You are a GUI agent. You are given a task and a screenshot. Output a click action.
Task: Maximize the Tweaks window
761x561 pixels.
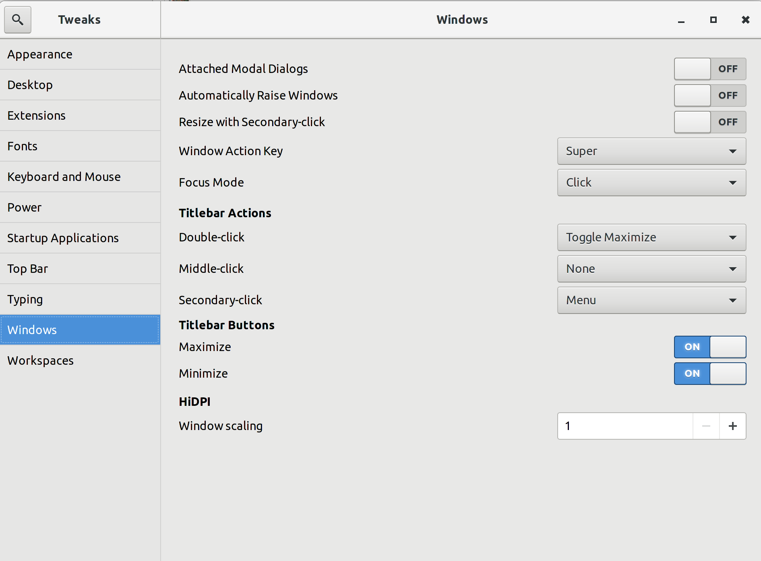click(x=713, y=20)
